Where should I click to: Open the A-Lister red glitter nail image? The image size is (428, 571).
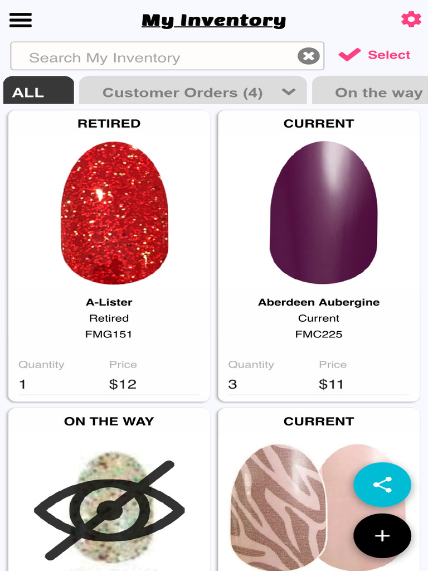coord(114,213)
